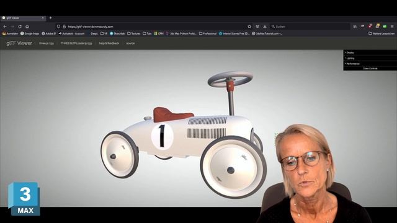Expand the Display controls folder
Viewport: 397px width, 223px height.
coord(370,53)
